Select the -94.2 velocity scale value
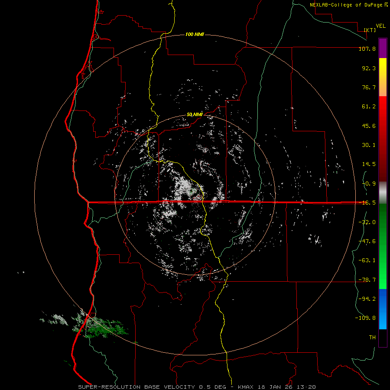Screen dimensions: 390x390 click(x=367, y=299)
